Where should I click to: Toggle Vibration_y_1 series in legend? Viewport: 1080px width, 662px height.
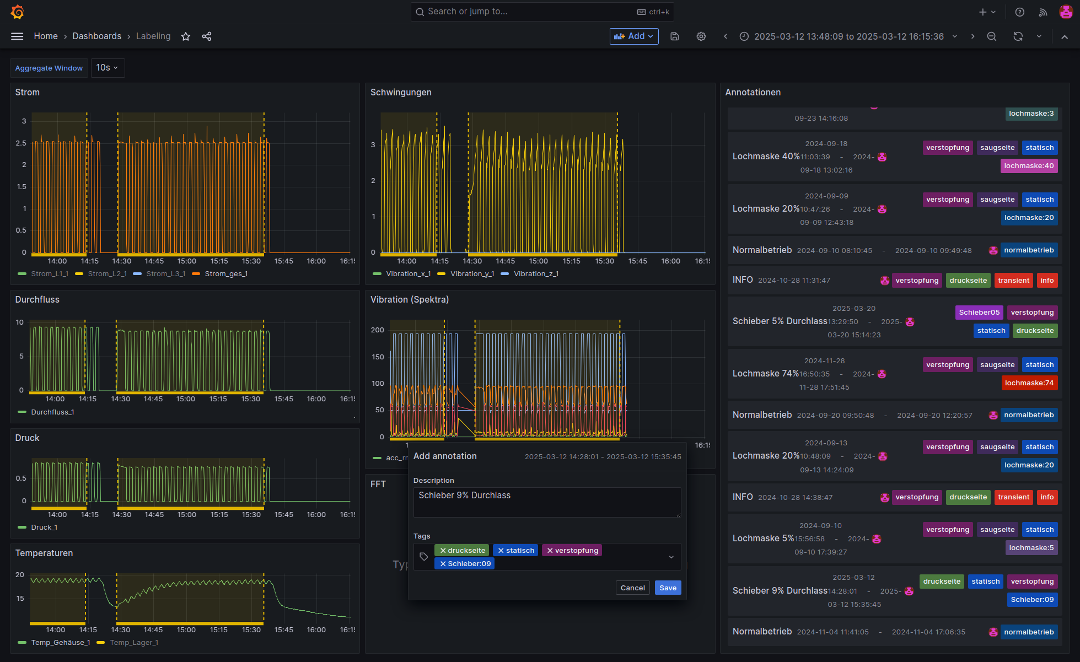pos(471,274)
